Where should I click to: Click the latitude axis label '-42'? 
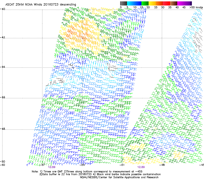pos(2,37)
